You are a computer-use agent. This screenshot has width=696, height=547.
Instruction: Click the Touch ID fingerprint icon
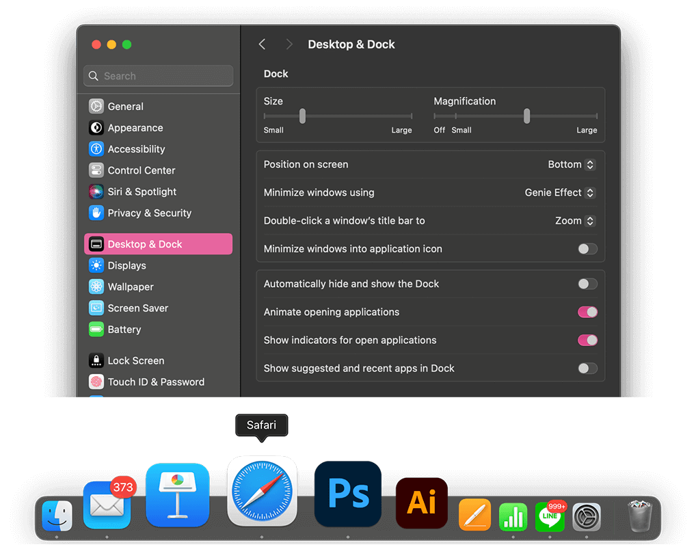[x=96, y=382]
